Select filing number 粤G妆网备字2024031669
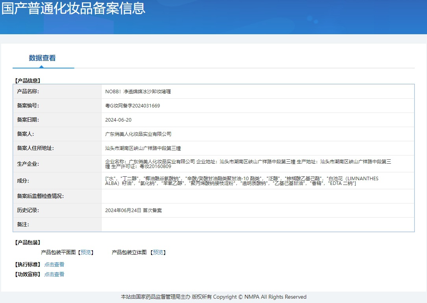 click(x=133, y=105)
